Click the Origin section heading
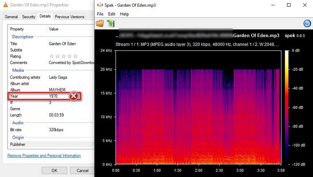Screen dimensions: 313x177 [x=18, y=138]
